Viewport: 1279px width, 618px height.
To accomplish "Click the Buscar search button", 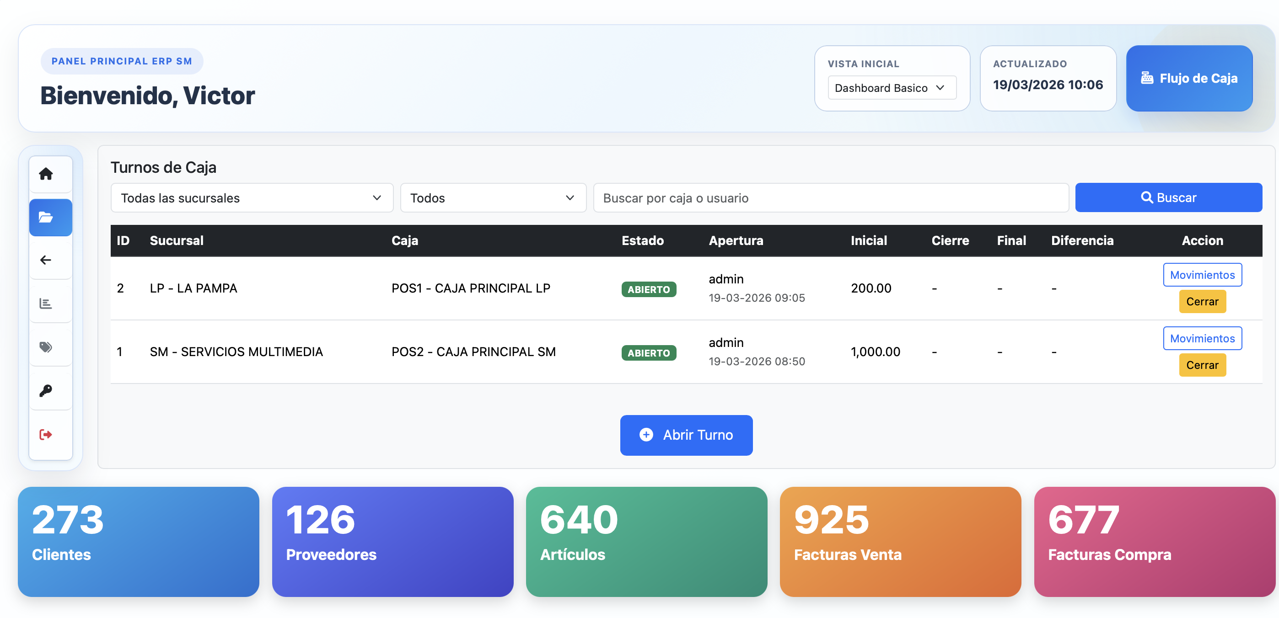I will pyautogui.click(x=1168, y=197).
